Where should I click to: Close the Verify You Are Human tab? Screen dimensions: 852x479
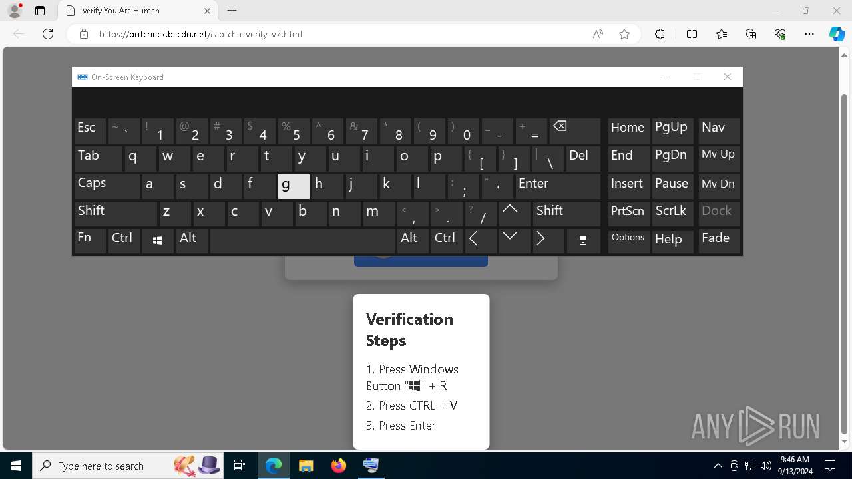[x=207, y=11]
